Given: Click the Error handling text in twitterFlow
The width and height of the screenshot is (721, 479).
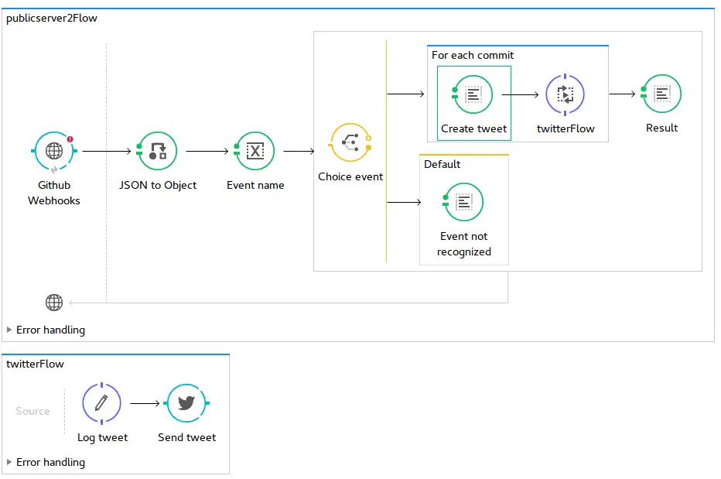Looking at the screenshot, I should click(50, 462).
